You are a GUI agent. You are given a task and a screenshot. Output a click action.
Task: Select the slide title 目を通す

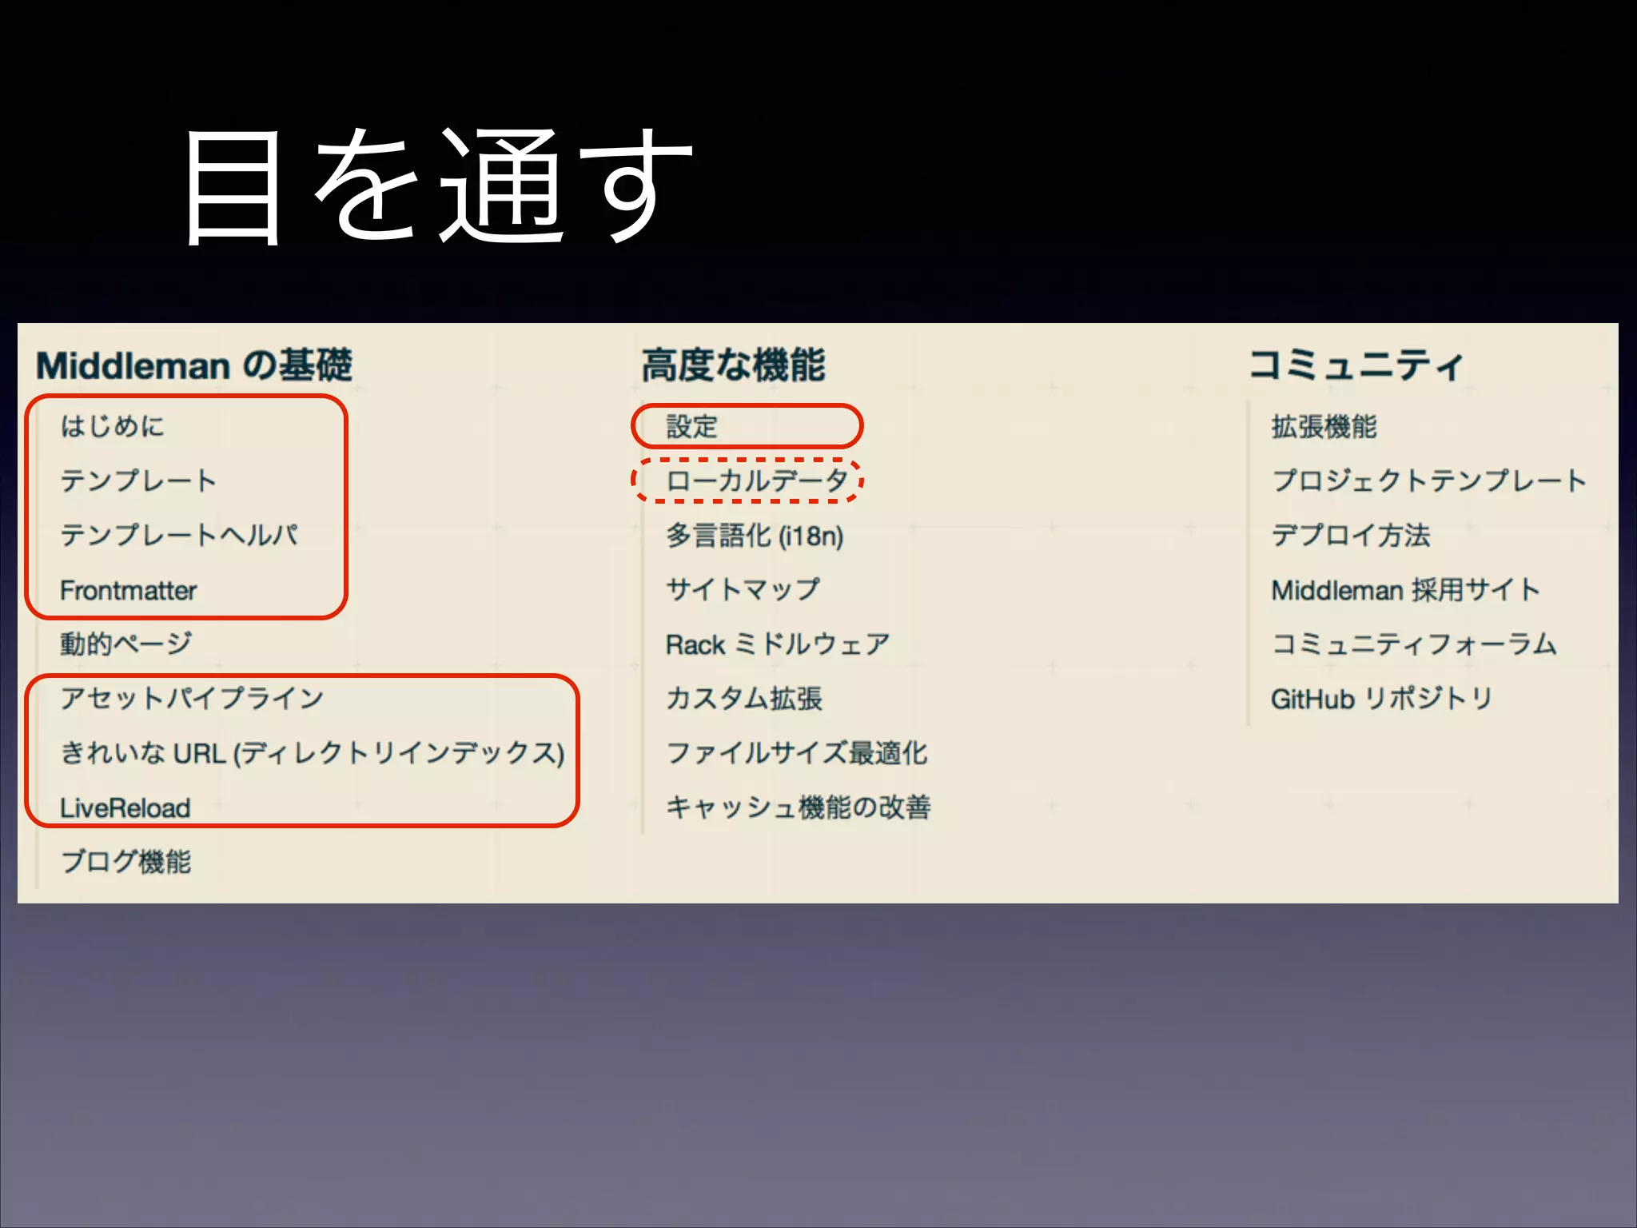tap(438, 185)
